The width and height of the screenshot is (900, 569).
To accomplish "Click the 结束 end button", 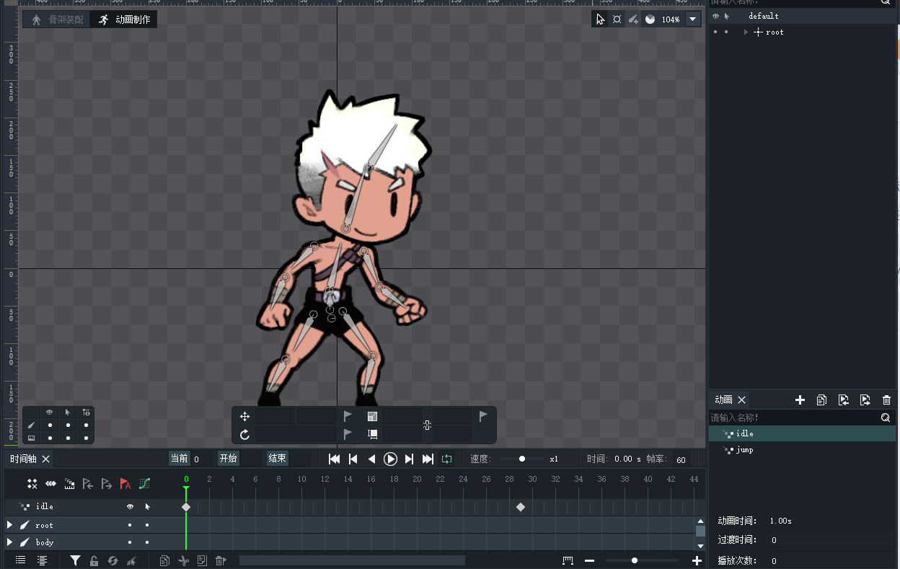I will [x=277, y=459].
